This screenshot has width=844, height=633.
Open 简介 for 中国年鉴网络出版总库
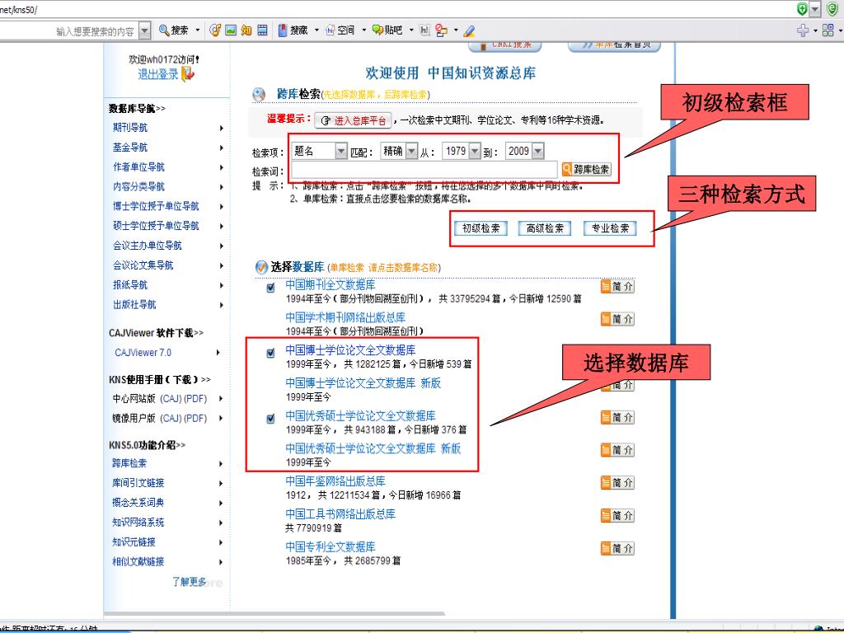(x=617, y=483)
